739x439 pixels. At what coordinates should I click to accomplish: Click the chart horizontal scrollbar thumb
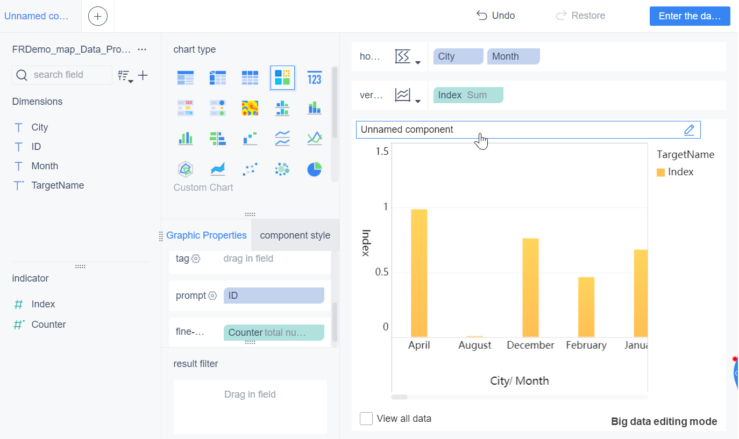coord(400,397)
